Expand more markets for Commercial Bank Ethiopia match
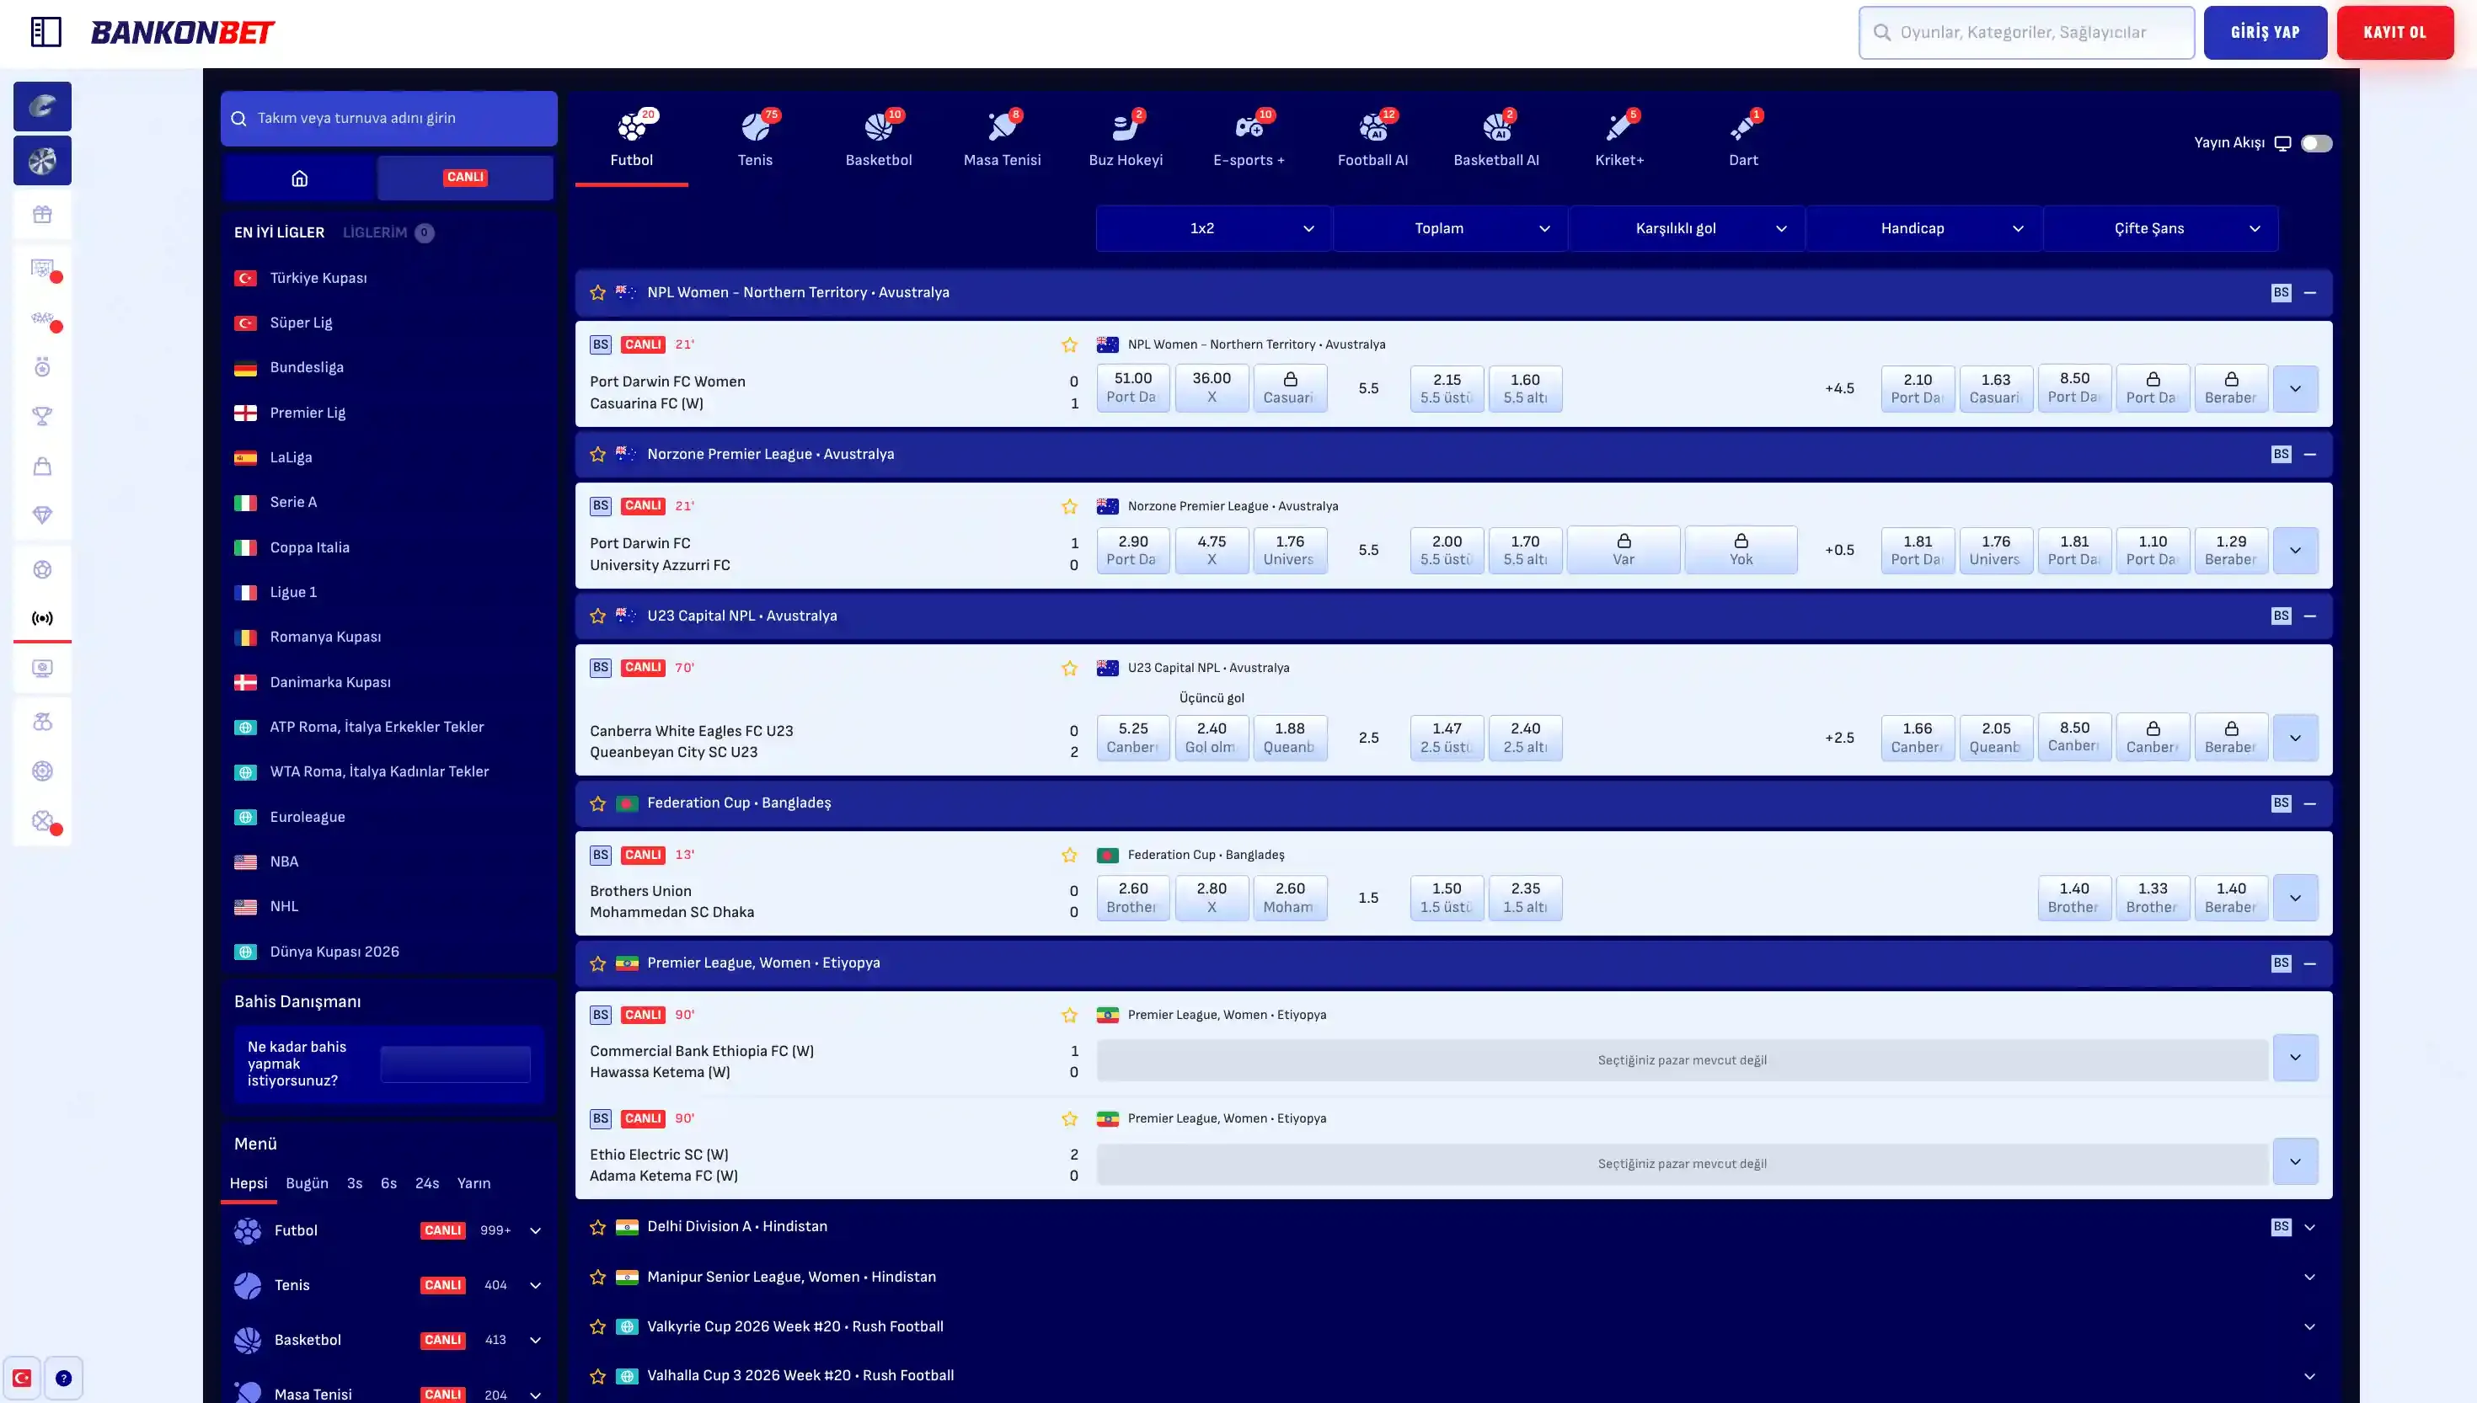The height and width of the screenshot is (1403, 2477). [2295, 1058]
